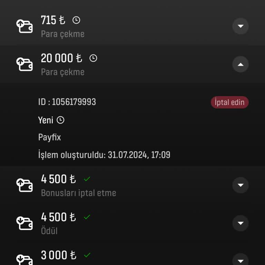Expand the 3 000 ₺ transaction row
265x265 pixels.
point(241,259)
